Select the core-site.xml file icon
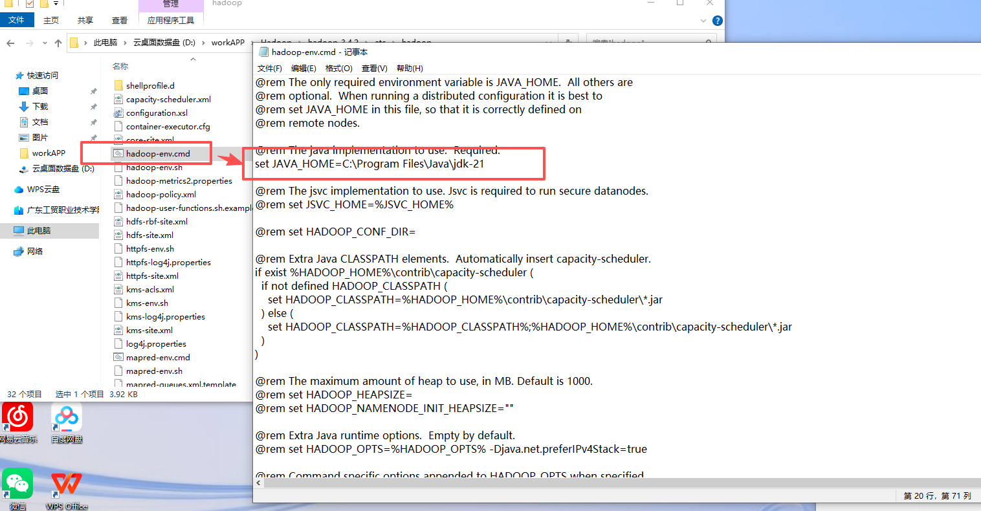The width and height of the screenshot is (981, 511). [118, 139]
